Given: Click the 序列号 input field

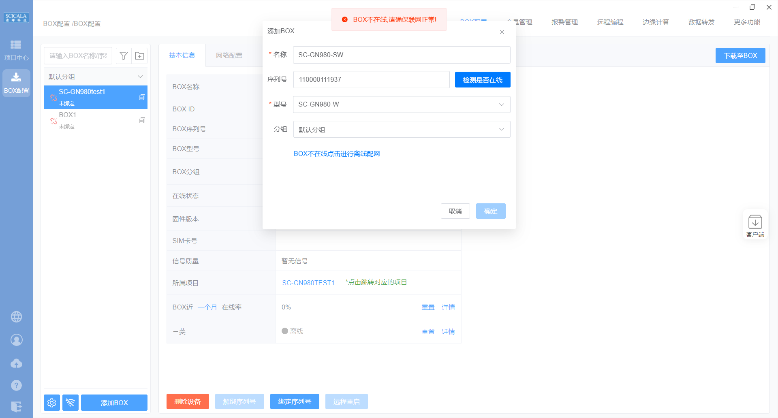Looking at the screenshot, I should 371,80.
